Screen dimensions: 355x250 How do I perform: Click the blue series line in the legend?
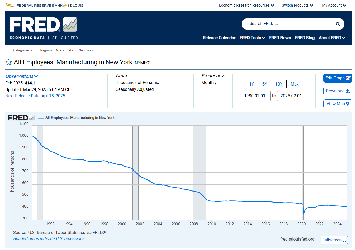[41, 118]
